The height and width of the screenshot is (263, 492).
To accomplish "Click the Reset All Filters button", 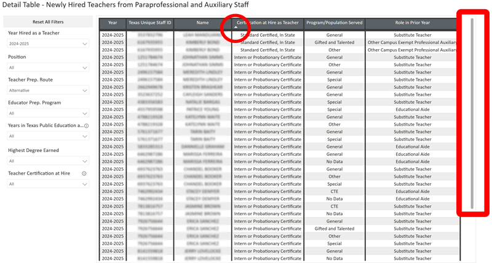I will coord(48,22).
